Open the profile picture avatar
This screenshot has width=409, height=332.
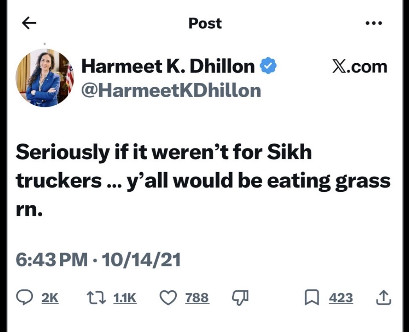tap(44, 78)
